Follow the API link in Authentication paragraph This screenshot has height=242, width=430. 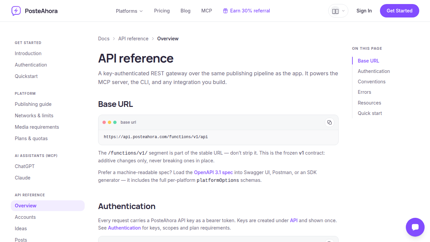(294, 220)
